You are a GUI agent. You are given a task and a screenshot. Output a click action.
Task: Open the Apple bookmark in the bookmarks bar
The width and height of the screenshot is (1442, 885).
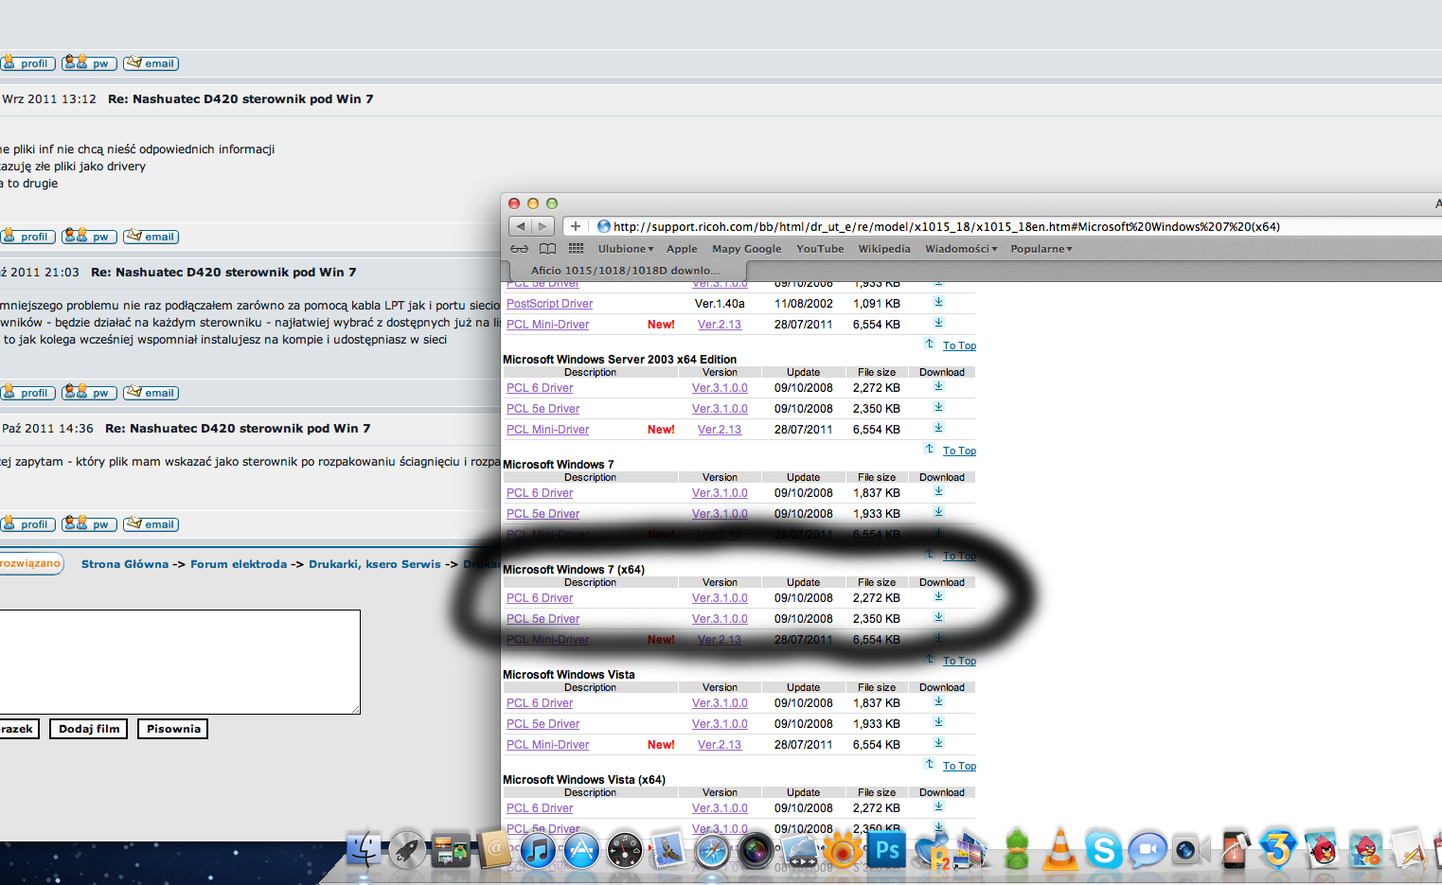point(682,249)
